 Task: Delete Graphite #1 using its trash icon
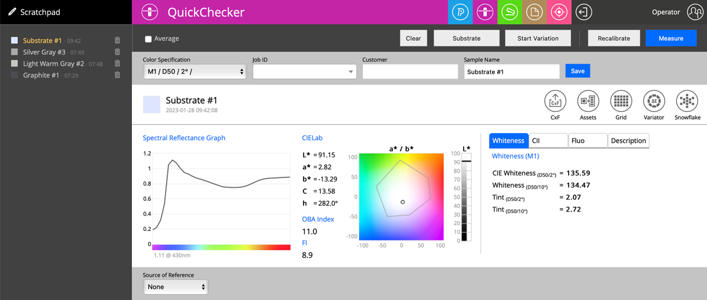117,75
